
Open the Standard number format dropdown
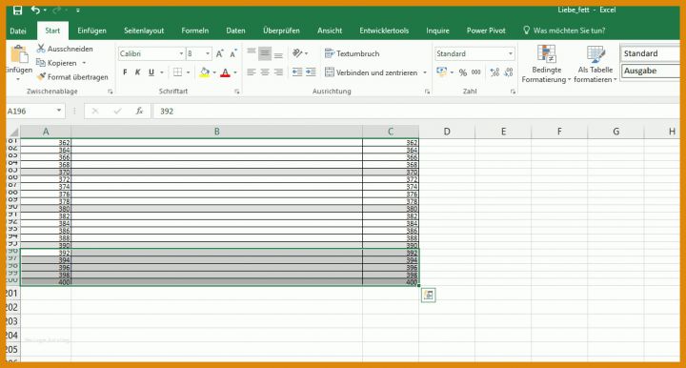point(510,53)
